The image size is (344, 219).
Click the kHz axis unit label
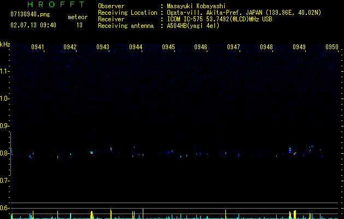(x=5, y=44)
